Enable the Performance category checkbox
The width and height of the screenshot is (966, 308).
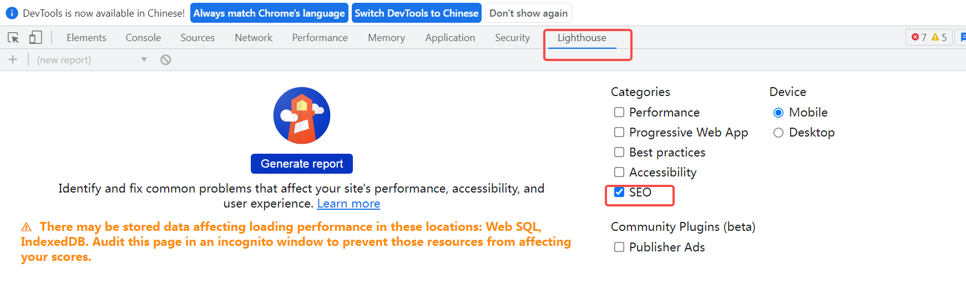coord(619,113)
